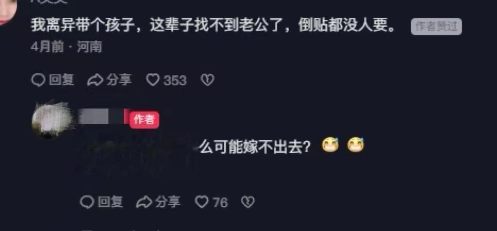Click the 作者赞过 tag
The image size is (497, 231).
coord(436,27)
